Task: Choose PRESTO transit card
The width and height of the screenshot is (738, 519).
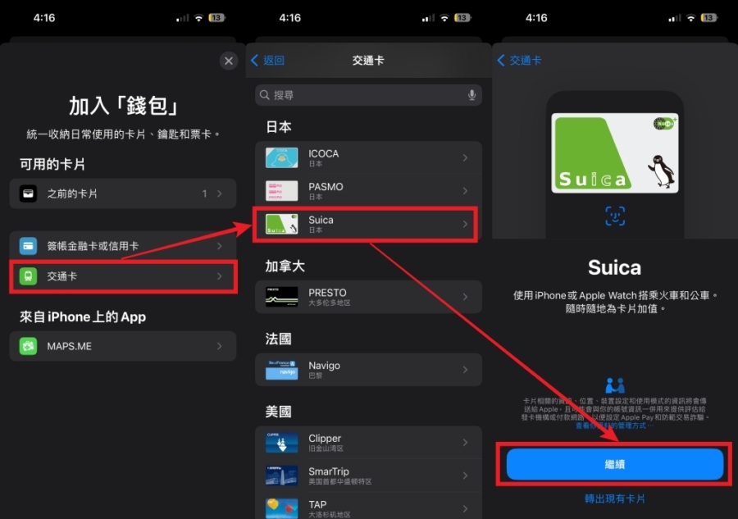Action: click(x=368, y=297)
